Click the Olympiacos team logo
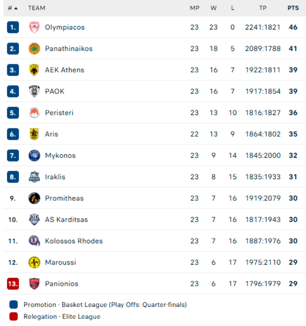 click(34, 27)
